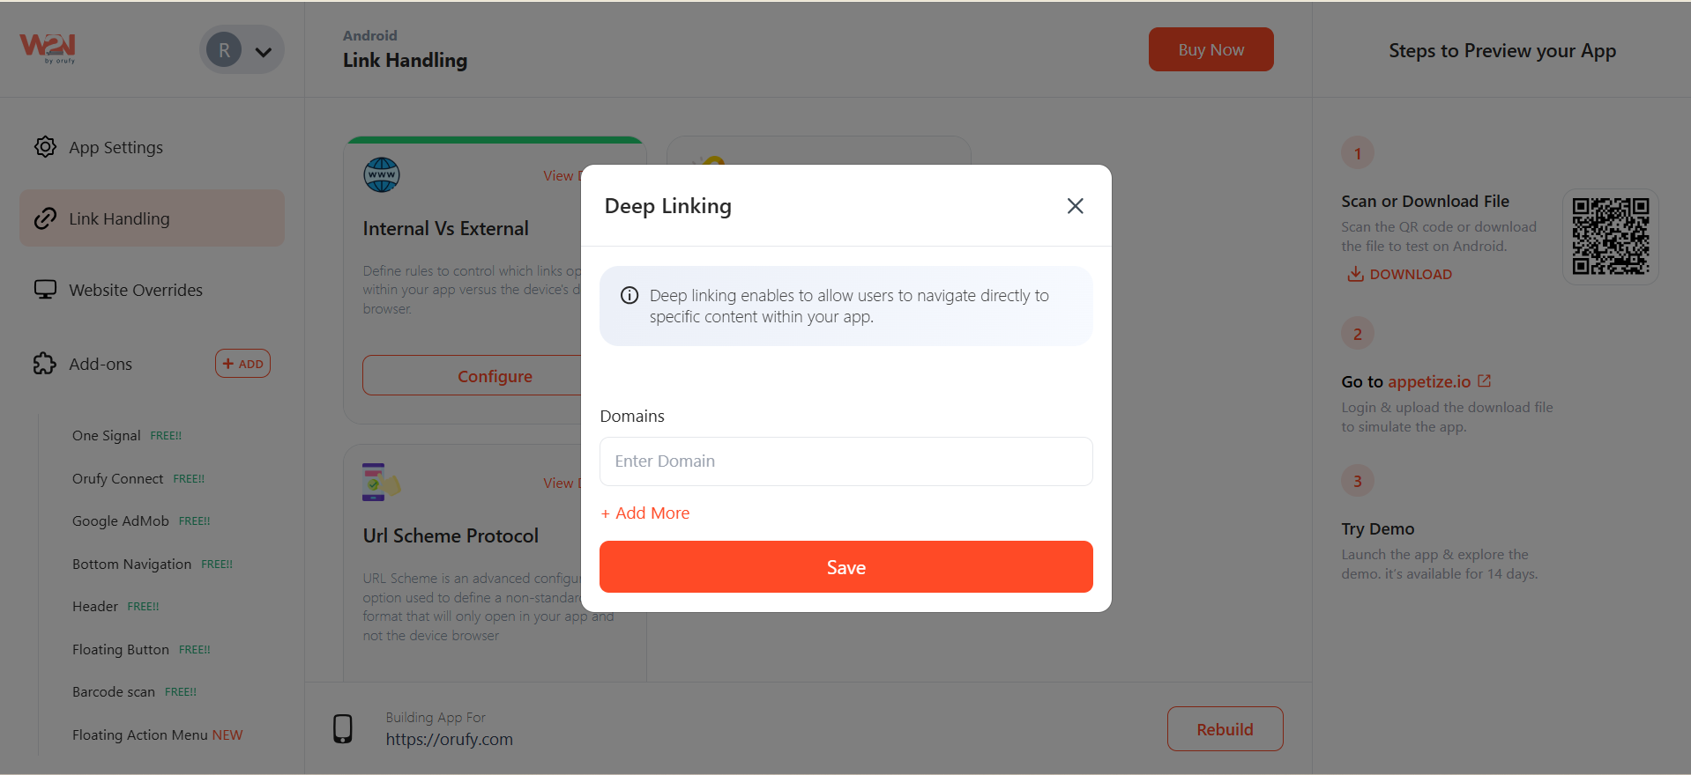Click the info icon in the Deep Linking notice
This screenshot has width=1691, height=775.
pyautogui.click(x=629, y=295)
